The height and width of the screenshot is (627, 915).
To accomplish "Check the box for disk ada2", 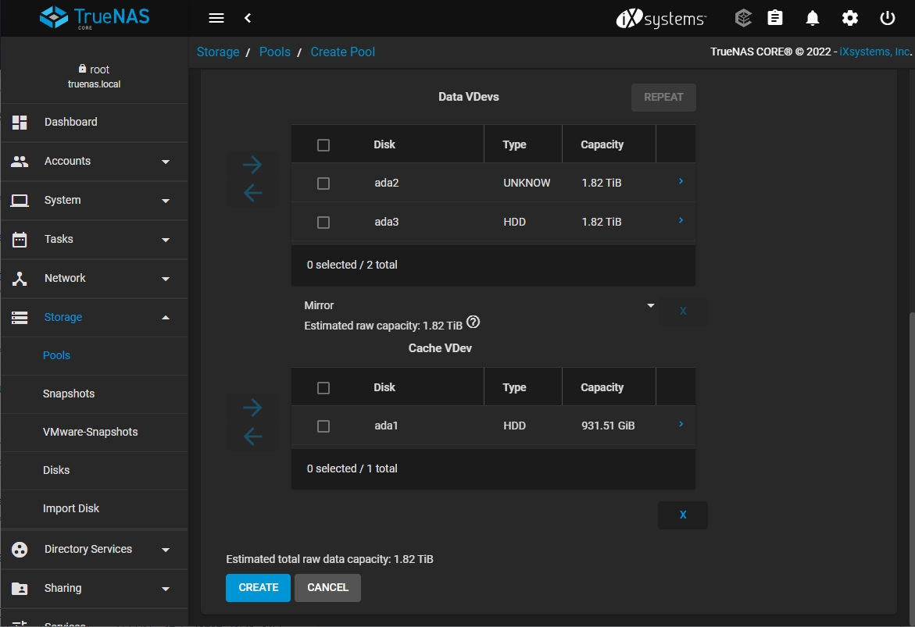I will [323, 183].
